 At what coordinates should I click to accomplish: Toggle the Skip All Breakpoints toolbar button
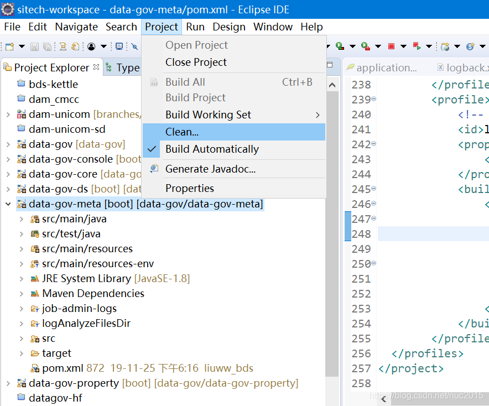pyautogui.click(x=135, y=47)
